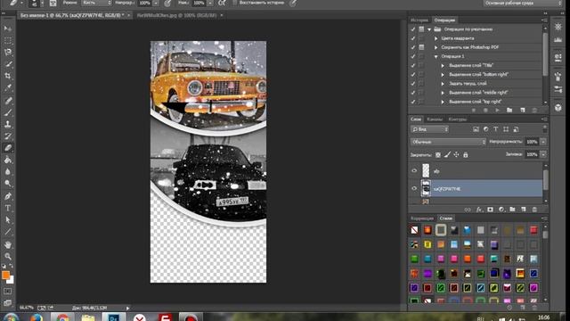Toggle Quick Mask mode icon
The image size is (570, 321).
pos(8,292)
